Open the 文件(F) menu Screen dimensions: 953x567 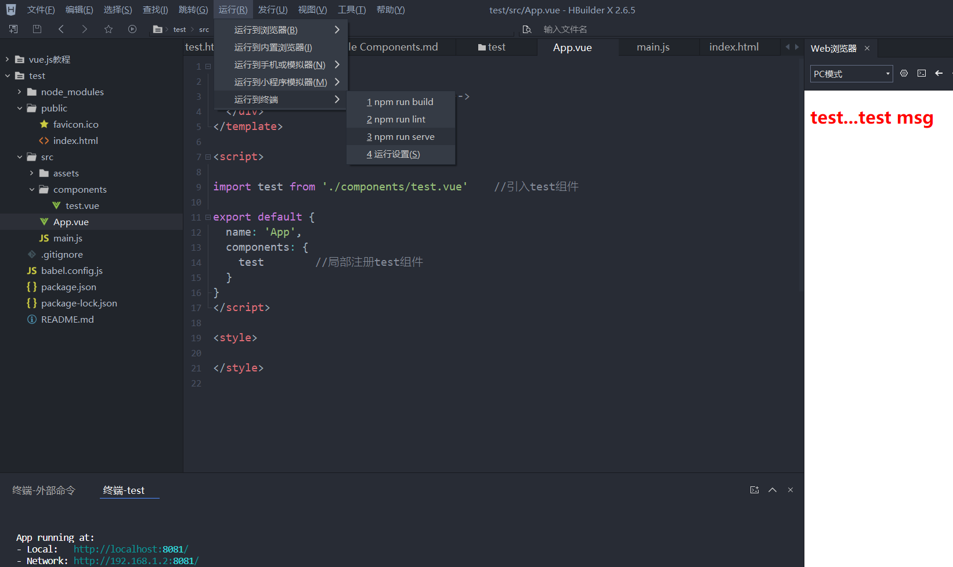pyautogui.click(x=41, y=10)
